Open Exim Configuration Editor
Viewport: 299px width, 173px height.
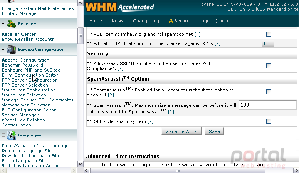[x=30, y=75]
